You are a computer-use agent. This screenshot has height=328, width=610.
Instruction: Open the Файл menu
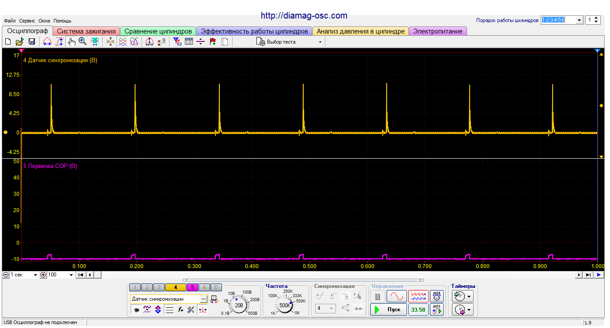coord(10,21)
